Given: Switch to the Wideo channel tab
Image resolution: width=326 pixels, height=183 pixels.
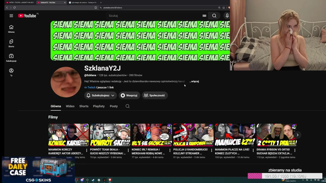Looking at the screenshot, I should (x=70, y=106).
